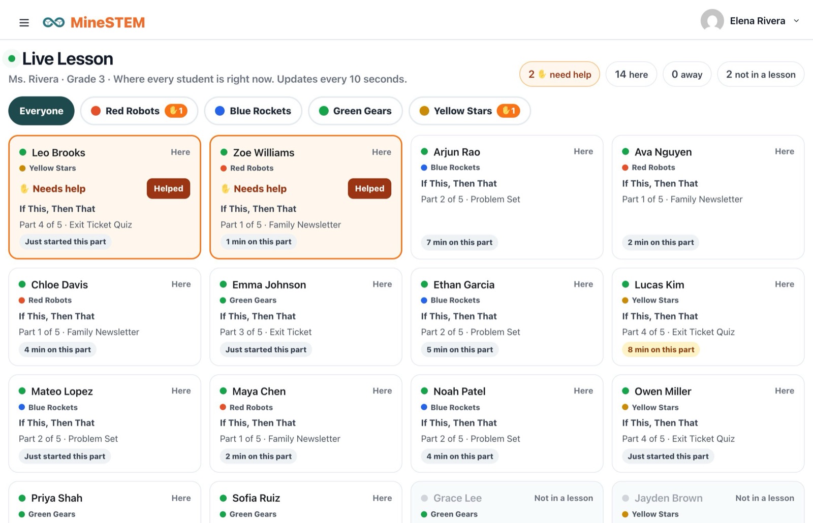Click the green status dot beside Arjun Rao
The image size is (813, 523).
pos(424,151)
